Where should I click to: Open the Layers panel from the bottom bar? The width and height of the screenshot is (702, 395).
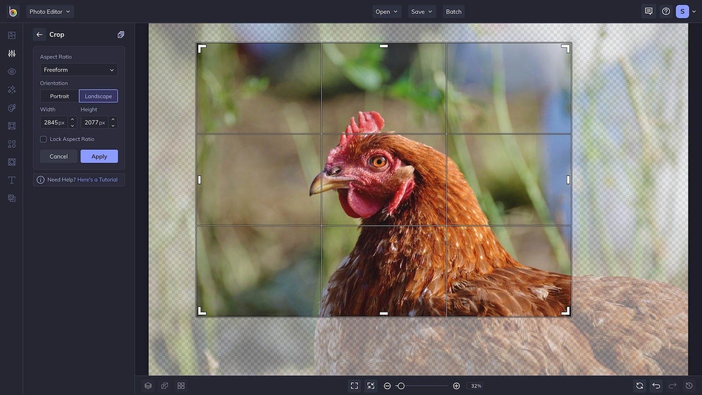pyautogui.click(x=148, y=386)
